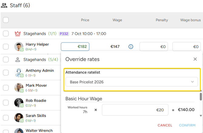Click Anthony Admin's headset avatar
Image resolution: width=203 pixels, height=133 pixels.
click(x=19, y=73)
